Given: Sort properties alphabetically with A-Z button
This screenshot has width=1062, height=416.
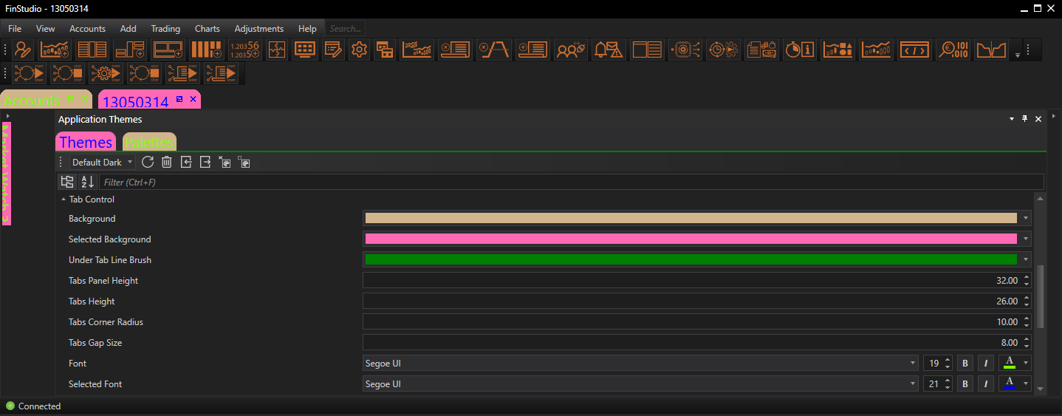Looking at the screenshot, I should click(87, 182).
